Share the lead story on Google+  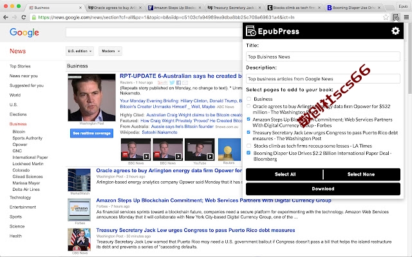pyautogui.click(x=163, y=83)
